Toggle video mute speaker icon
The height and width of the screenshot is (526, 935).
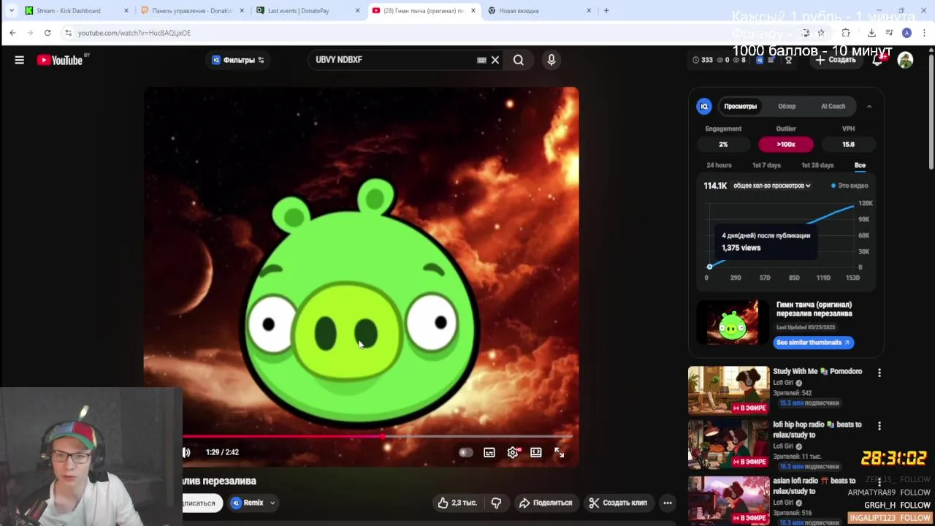click(186, 452)
